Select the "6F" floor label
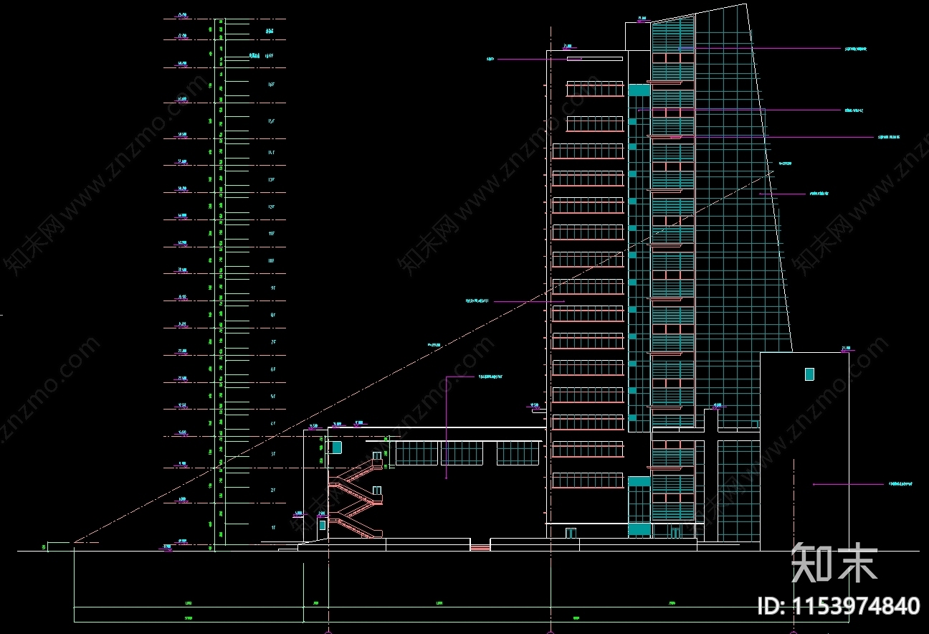Viewport: 929px width, 634px height. coord(272,369)
